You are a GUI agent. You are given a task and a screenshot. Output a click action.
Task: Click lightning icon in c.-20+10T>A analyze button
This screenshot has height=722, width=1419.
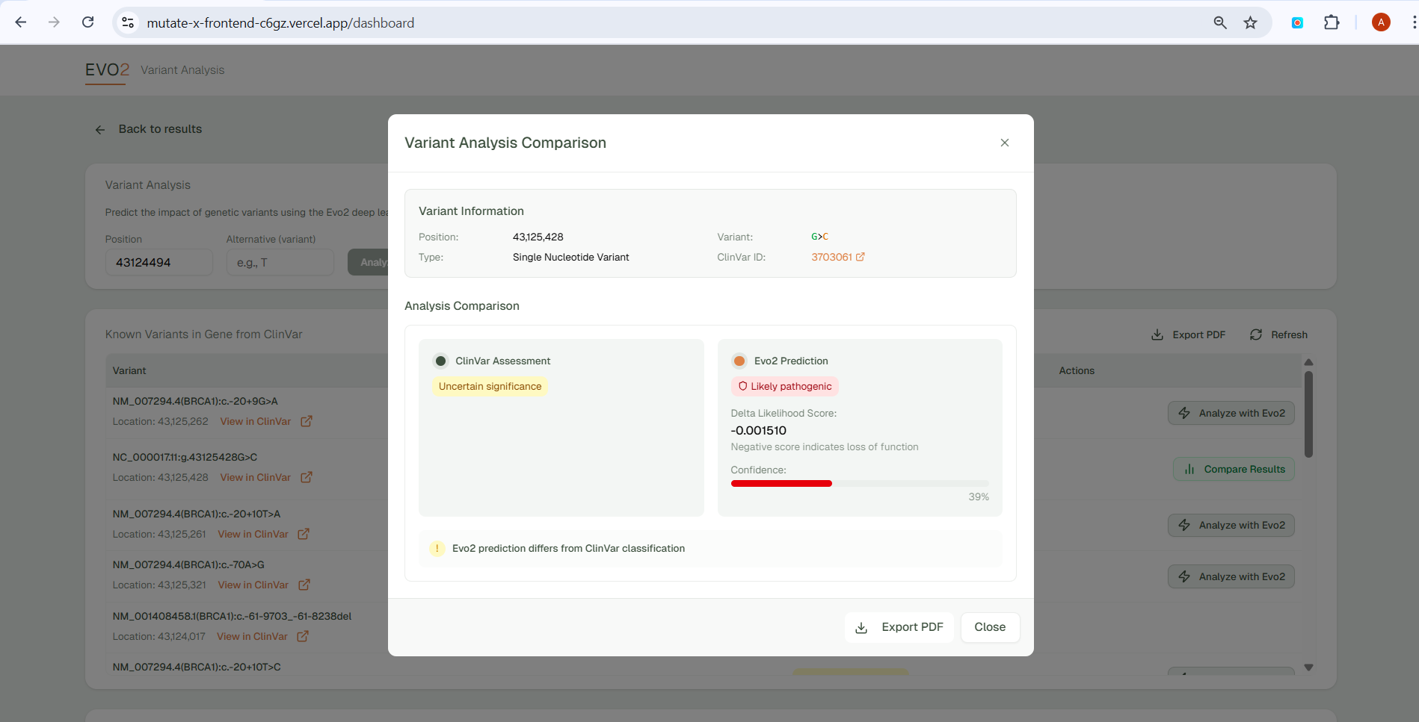coord(1184,525)
